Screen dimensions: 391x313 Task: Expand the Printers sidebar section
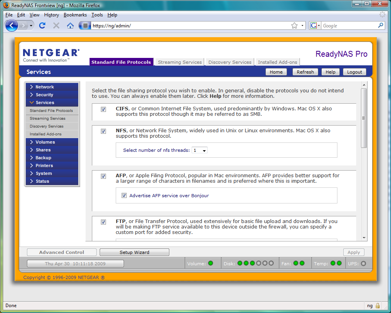tap(52, 165)
